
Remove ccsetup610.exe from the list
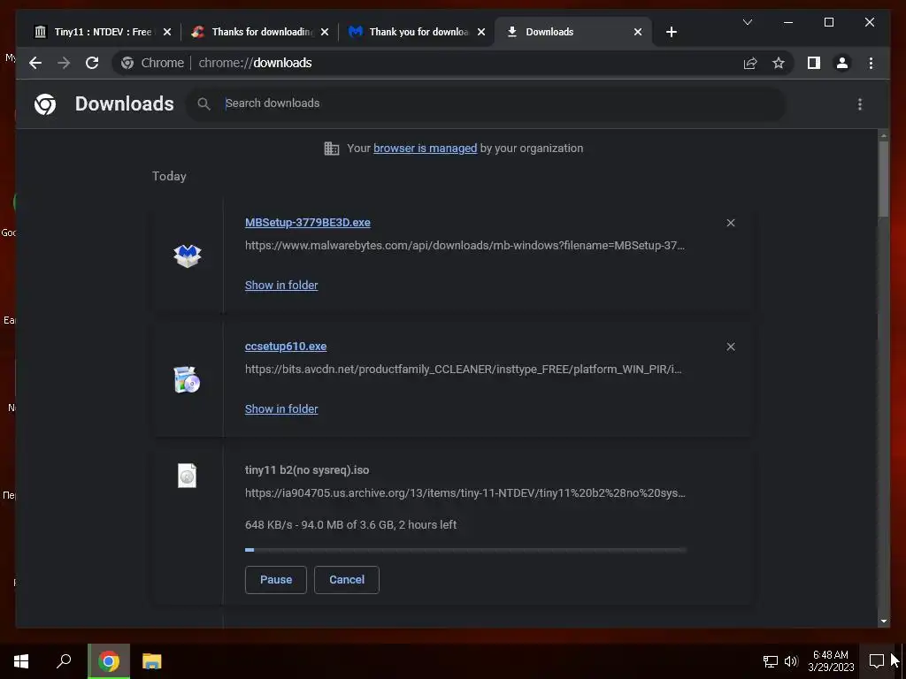(x=731, y=347)
